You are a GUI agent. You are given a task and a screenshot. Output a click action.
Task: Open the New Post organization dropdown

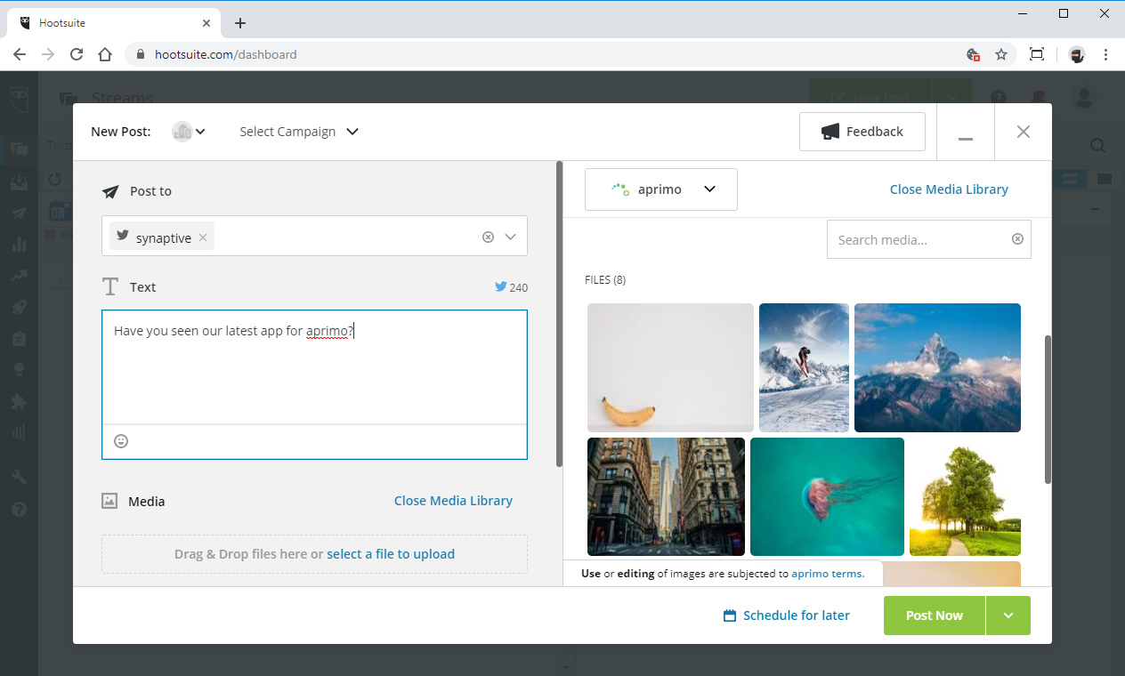point(189,132)
